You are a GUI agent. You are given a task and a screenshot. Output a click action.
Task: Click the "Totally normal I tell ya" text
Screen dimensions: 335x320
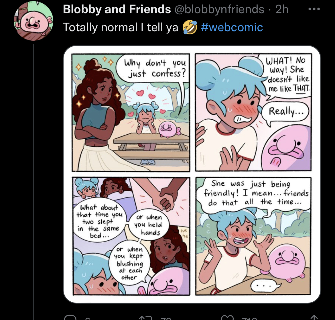(x=121, y=28)
